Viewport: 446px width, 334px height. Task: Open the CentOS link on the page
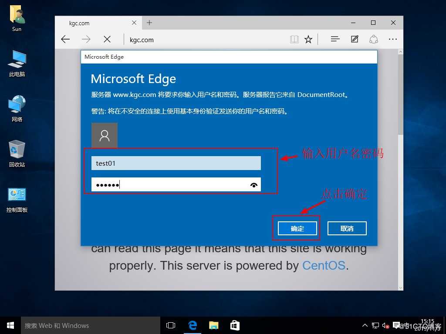click(324, 266)
